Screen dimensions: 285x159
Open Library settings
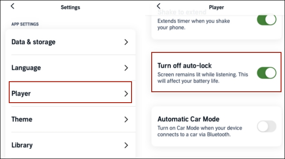[x=71, y=145]
